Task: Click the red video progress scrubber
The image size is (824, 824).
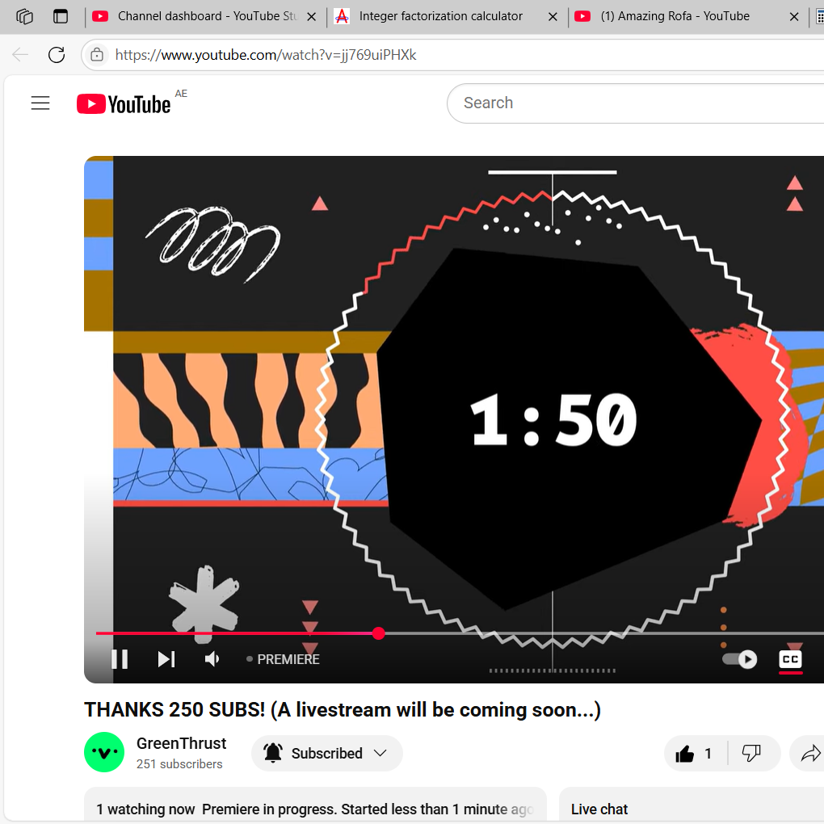Action: (378, 633)
